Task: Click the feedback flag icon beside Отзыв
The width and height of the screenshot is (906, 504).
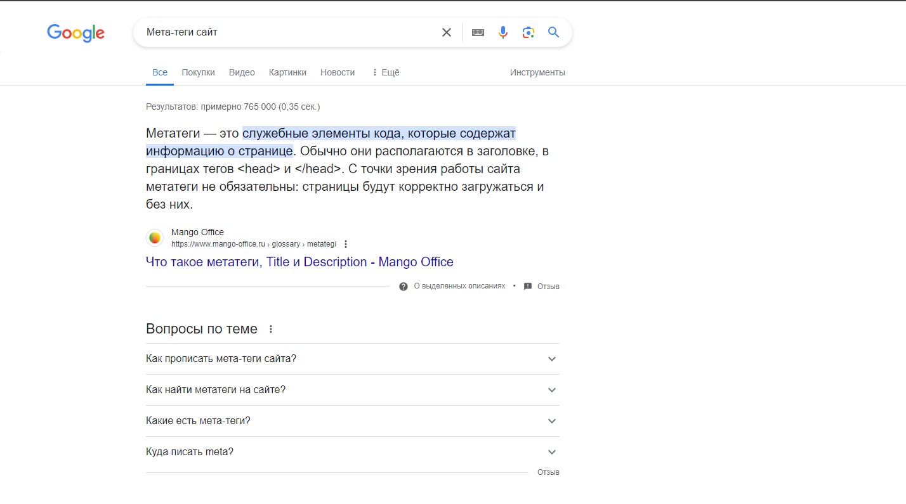Action: point(528,287)
